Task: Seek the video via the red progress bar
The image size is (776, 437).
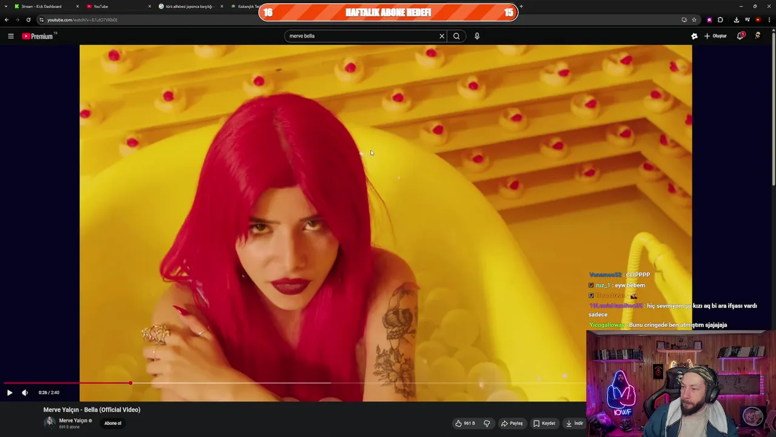Action: [293, 383]
